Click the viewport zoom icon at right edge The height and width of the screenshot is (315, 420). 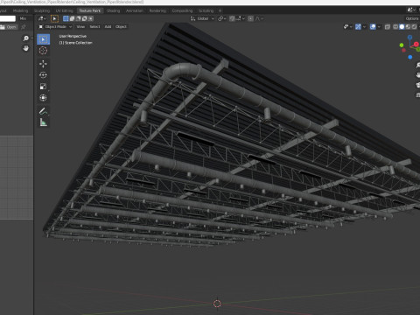pos(417,65)
